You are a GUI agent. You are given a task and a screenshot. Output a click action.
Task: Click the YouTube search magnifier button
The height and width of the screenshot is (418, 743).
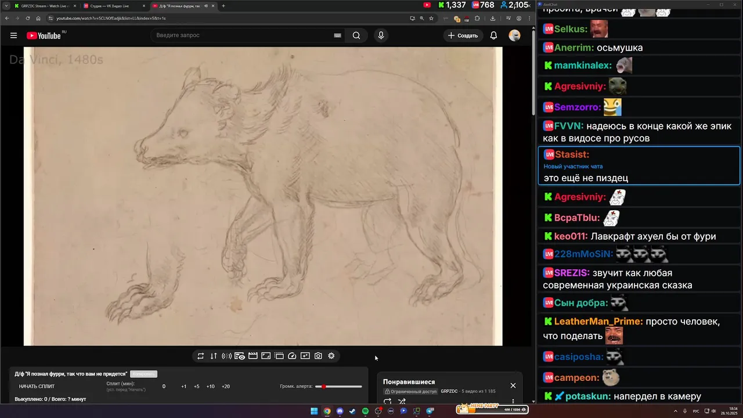pyautogui.click(x=356, y=35)
